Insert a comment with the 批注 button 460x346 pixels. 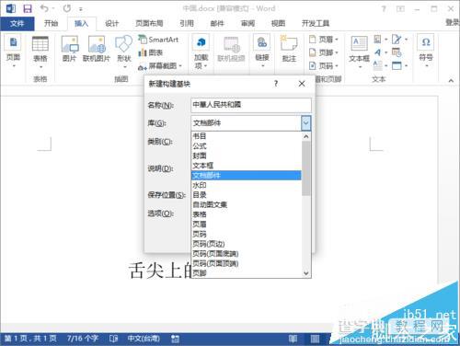289,49
